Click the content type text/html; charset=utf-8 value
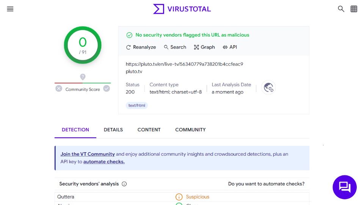 (176, 92)
